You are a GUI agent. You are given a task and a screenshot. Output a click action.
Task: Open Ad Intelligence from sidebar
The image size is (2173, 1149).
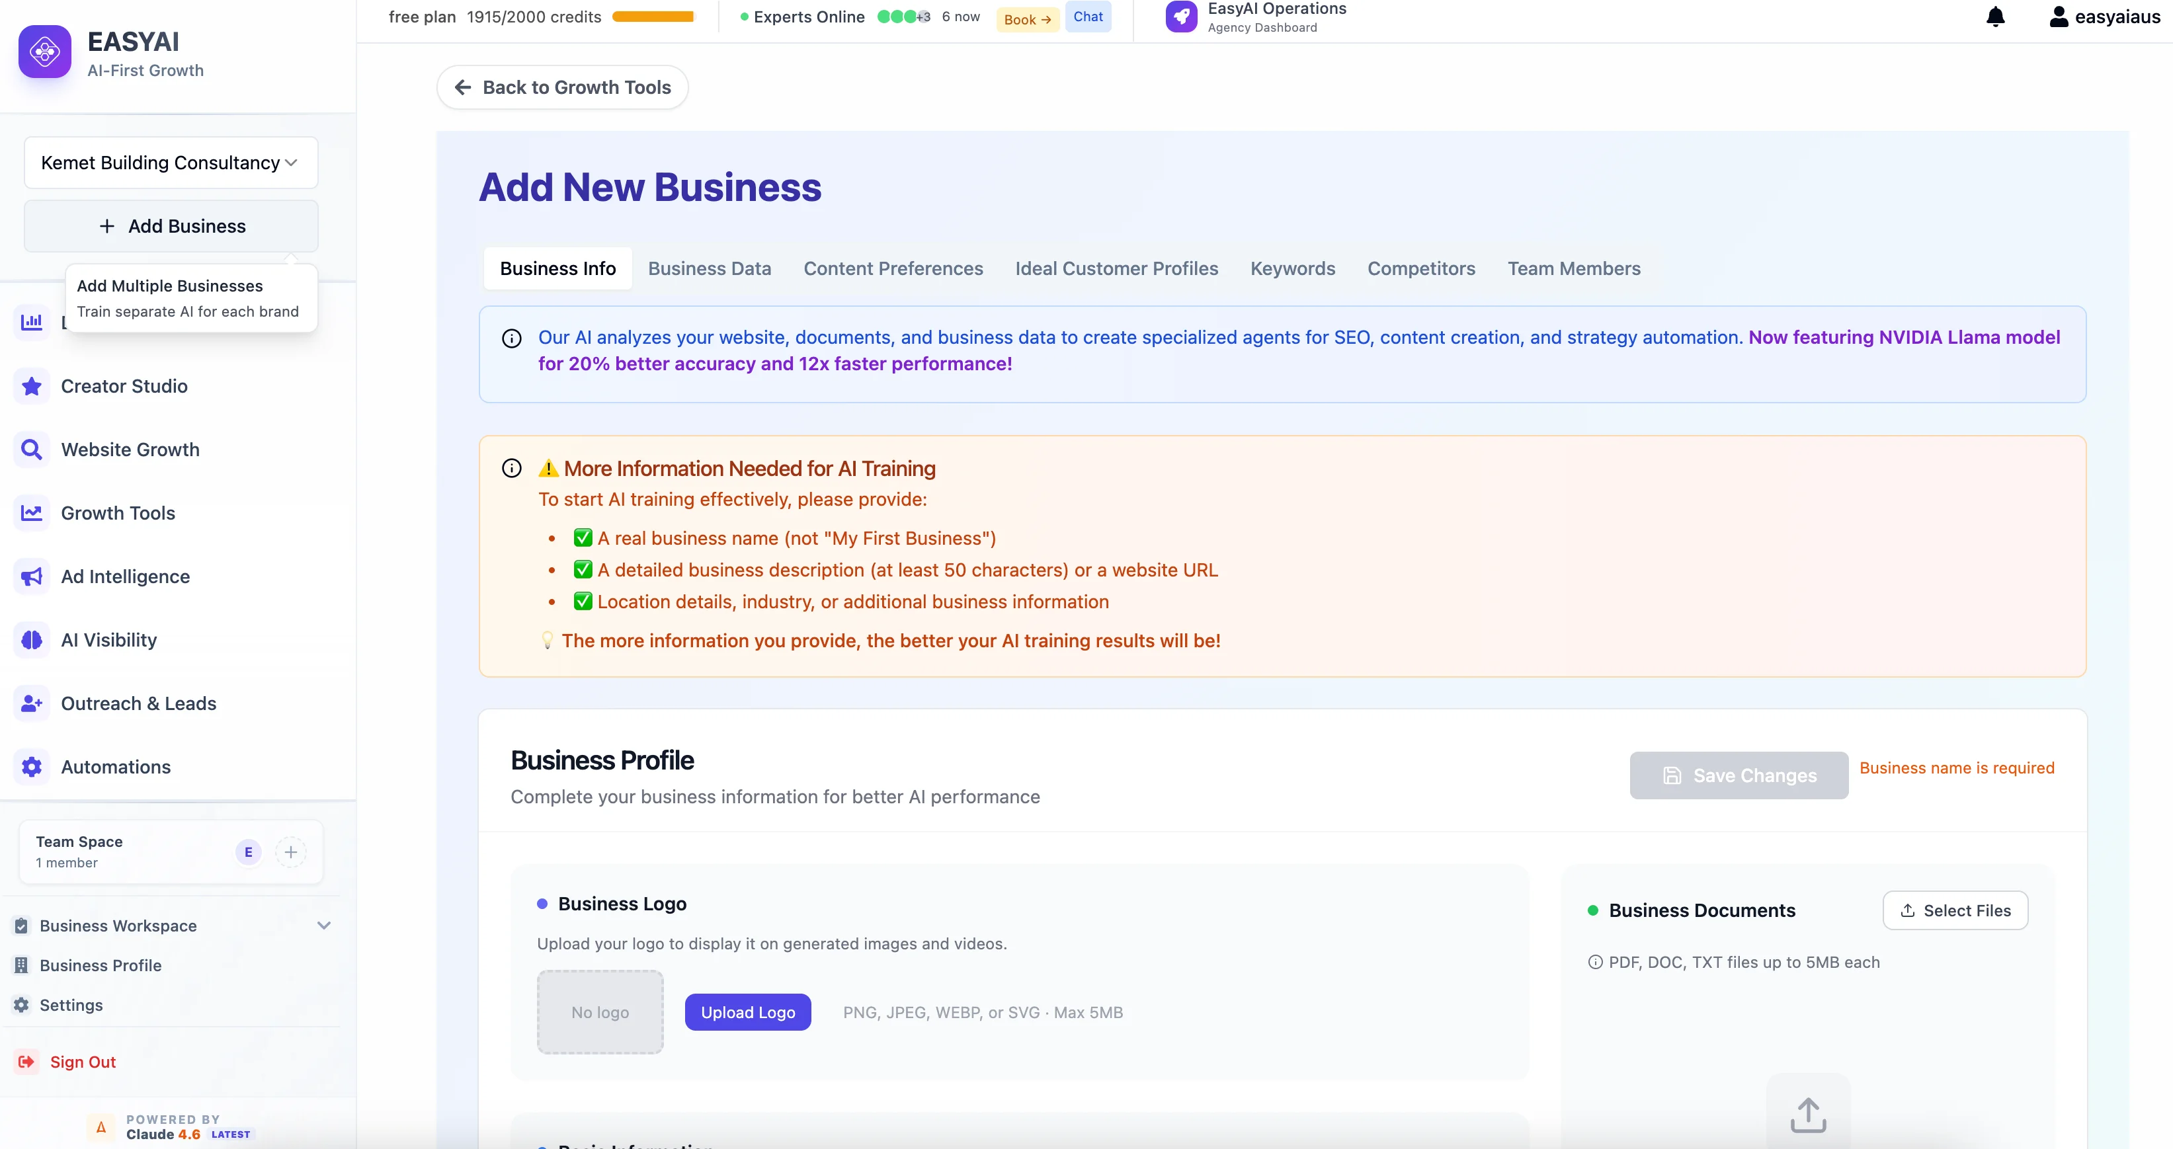(125, 576)
